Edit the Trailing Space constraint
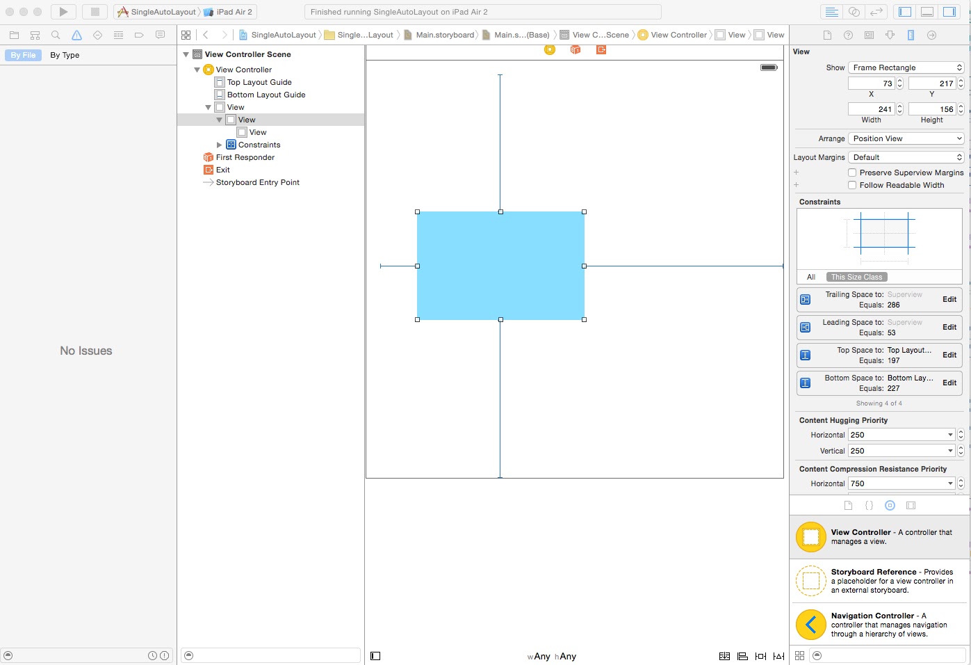Image resolution: width=971 pixels, height=665 pixels. pyautogui.click(x=949, y=299)
